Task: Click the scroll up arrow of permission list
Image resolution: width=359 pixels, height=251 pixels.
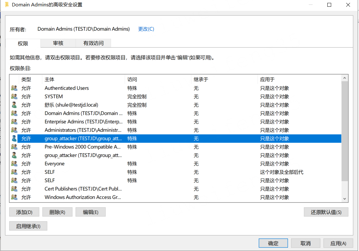Action: coord(345,78)
